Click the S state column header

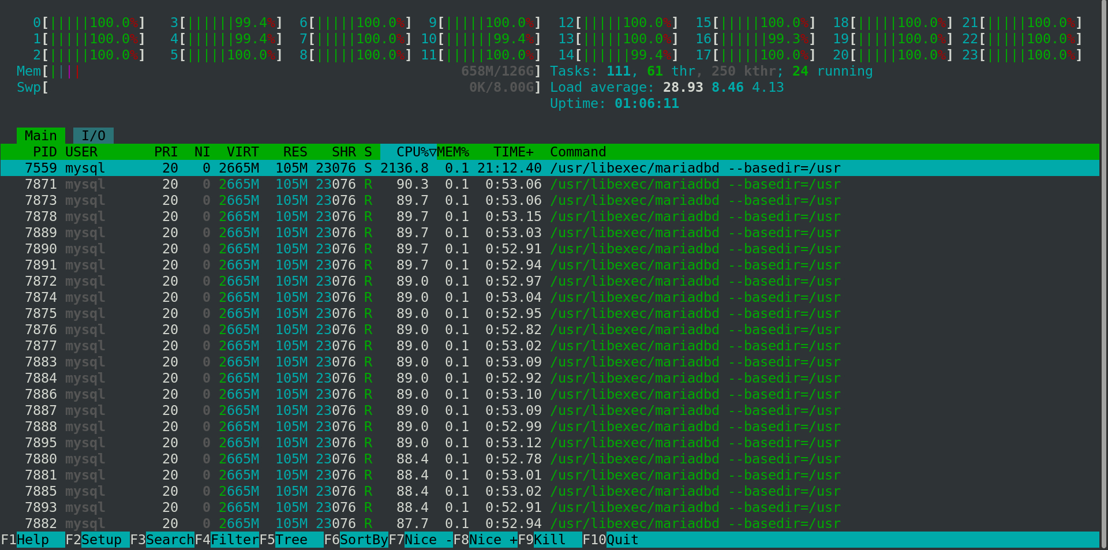(x=368, y=152)
